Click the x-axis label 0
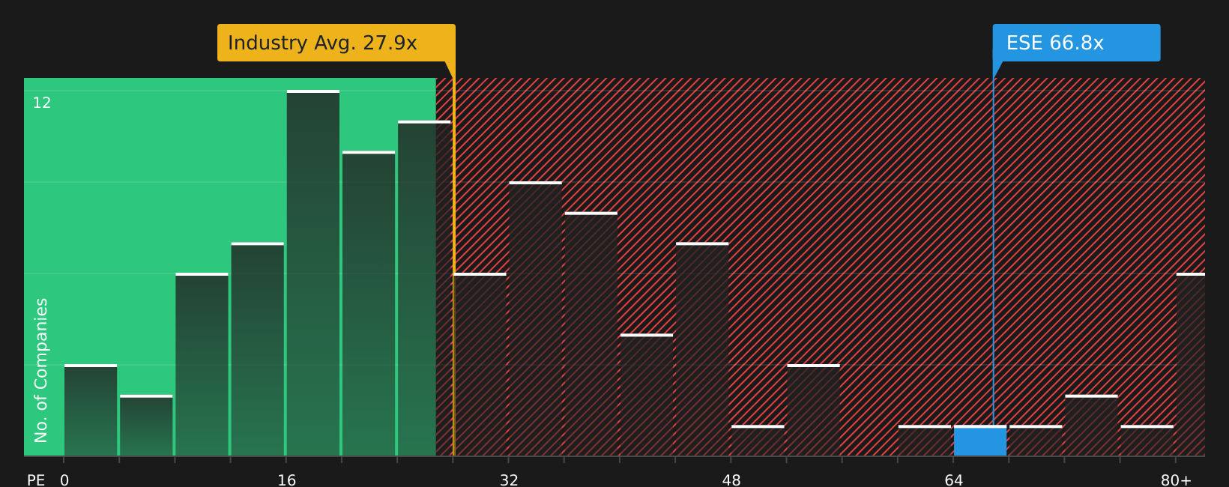Viewport: 1229px width, 487px height. tap(64, 480)
